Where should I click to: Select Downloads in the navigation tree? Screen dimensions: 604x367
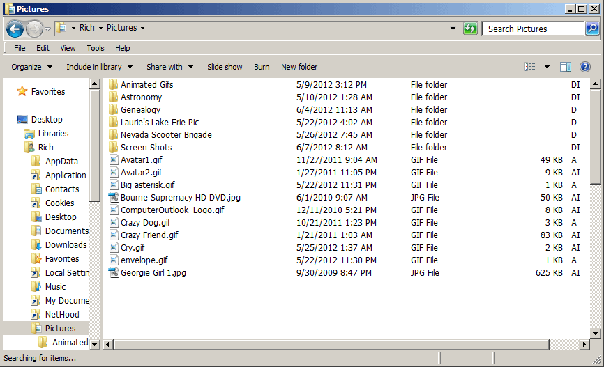click(66, 245)
